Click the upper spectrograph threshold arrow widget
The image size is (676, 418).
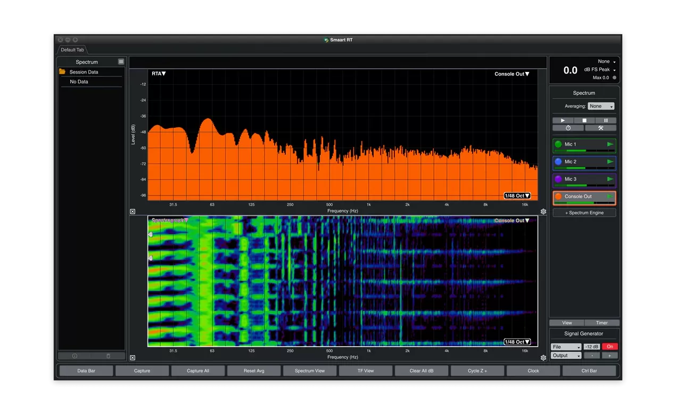point(150,234)
